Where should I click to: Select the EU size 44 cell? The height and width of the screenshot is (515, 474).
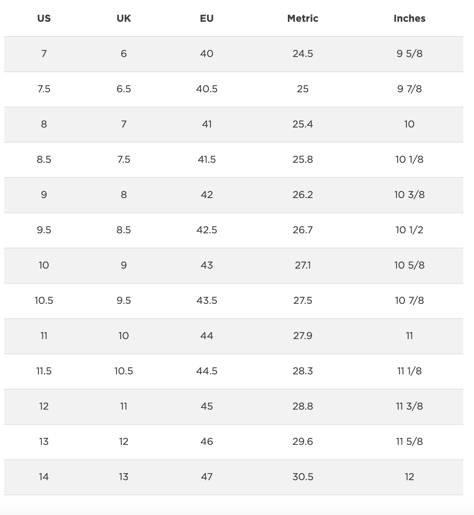(x=207, y=336)
